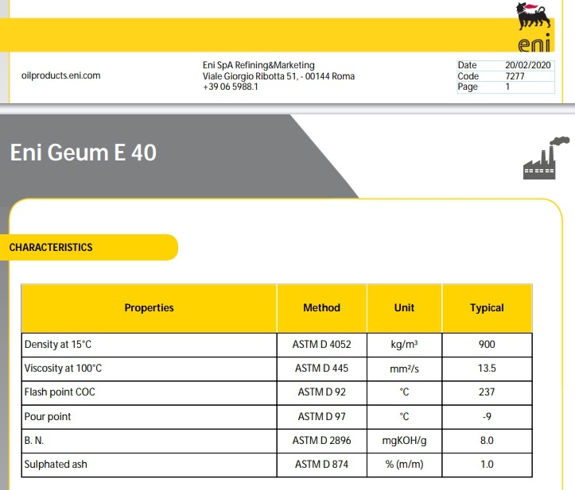
Task: Select the ASTM D 92 method cell
Action: pyautogui.click(x=321, y=392)
